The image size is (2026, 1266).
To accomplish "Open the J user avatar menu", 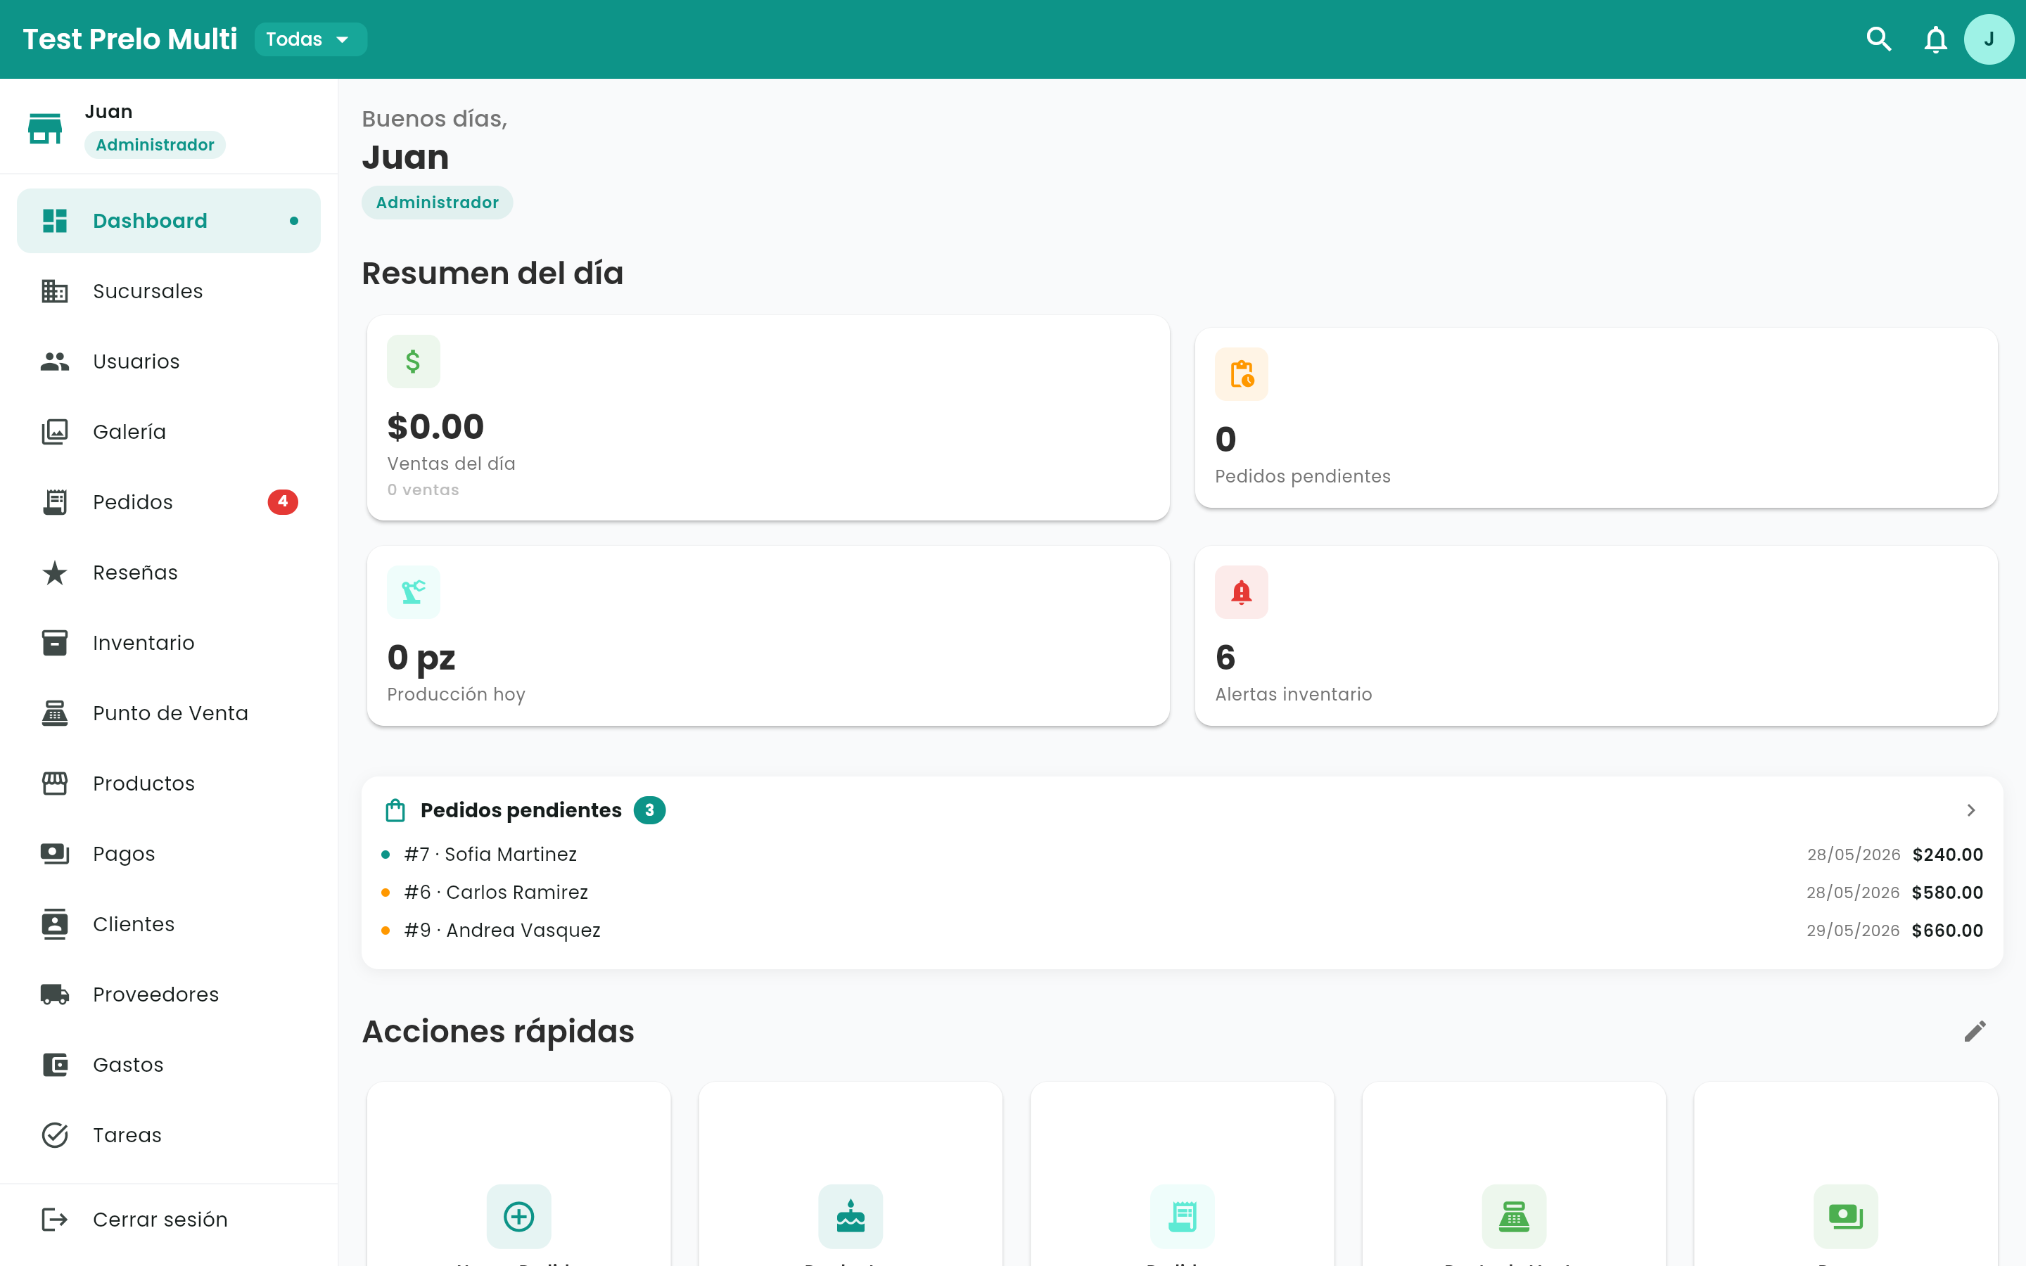I will [x=1988, y=39].
